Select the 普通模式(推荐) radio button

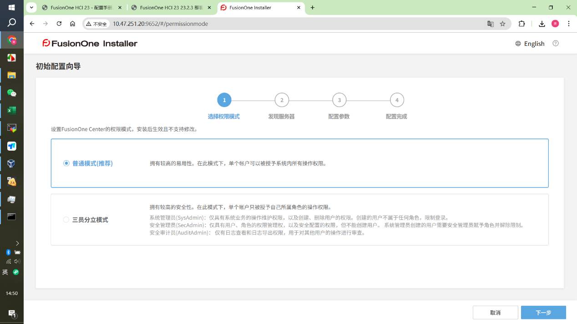click(66, 163)
